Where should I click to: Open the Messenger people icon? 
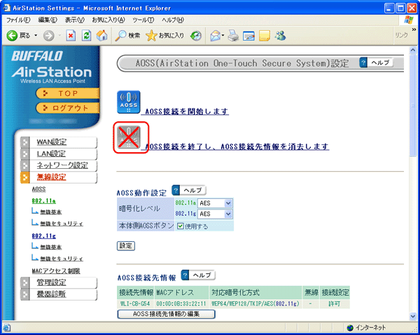[281, 36]
